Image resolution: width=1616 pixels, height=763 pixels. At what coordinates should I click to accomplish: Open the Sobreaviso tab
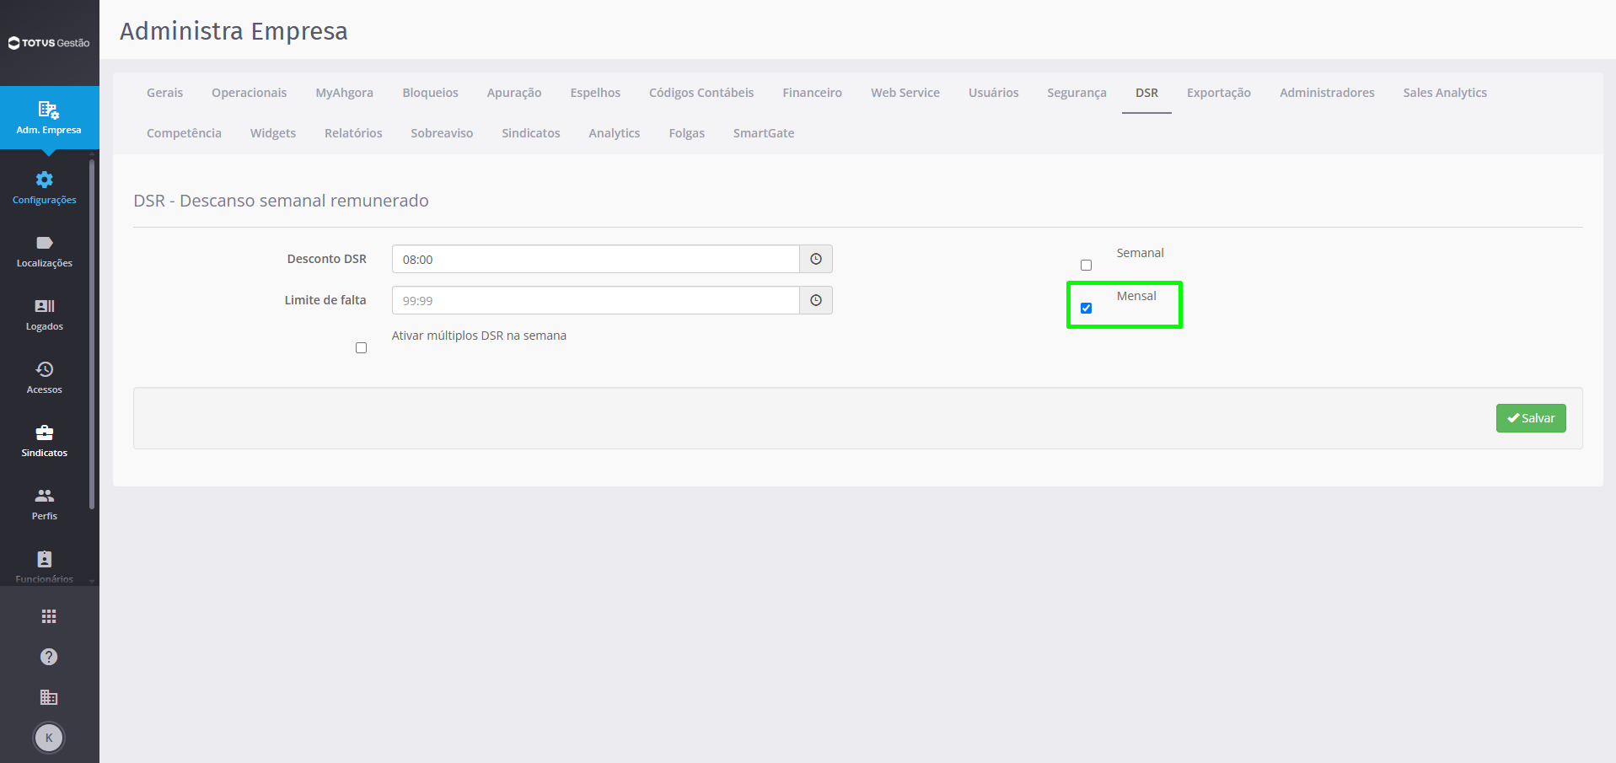click(x=442, y=133)
